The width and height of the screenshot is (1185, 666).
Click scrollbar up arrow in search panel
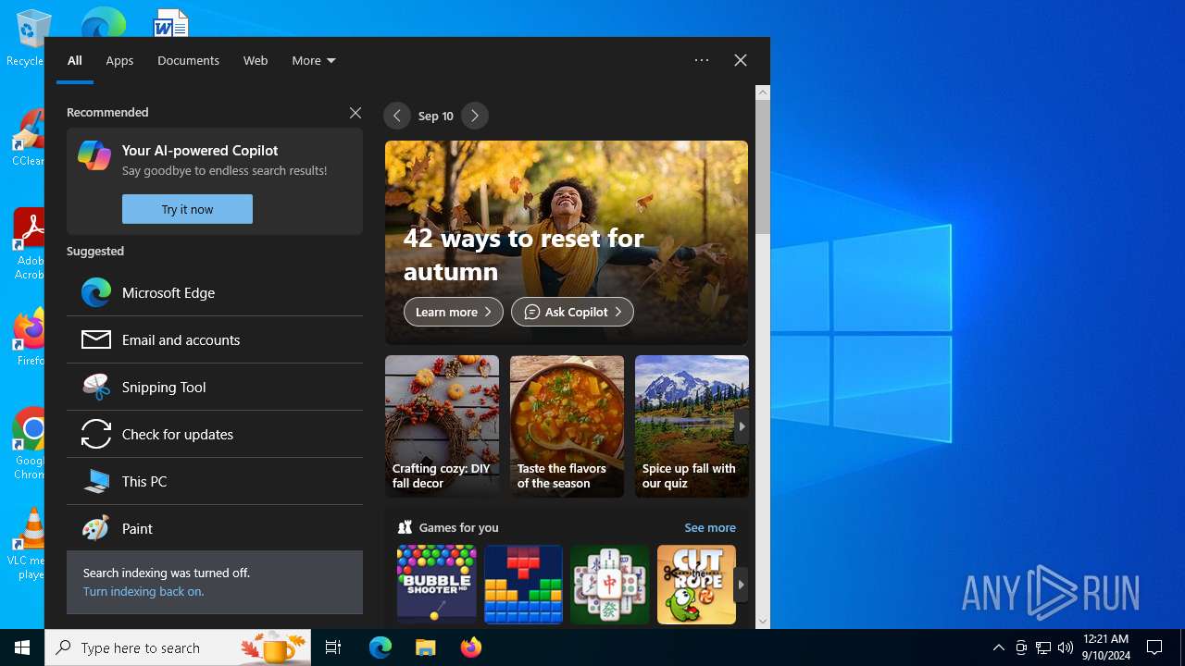click(763, 92)
